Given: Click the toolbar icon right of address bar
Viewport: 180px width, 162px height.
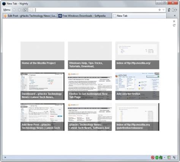Looking at the screenshot, I should [169, 10].
